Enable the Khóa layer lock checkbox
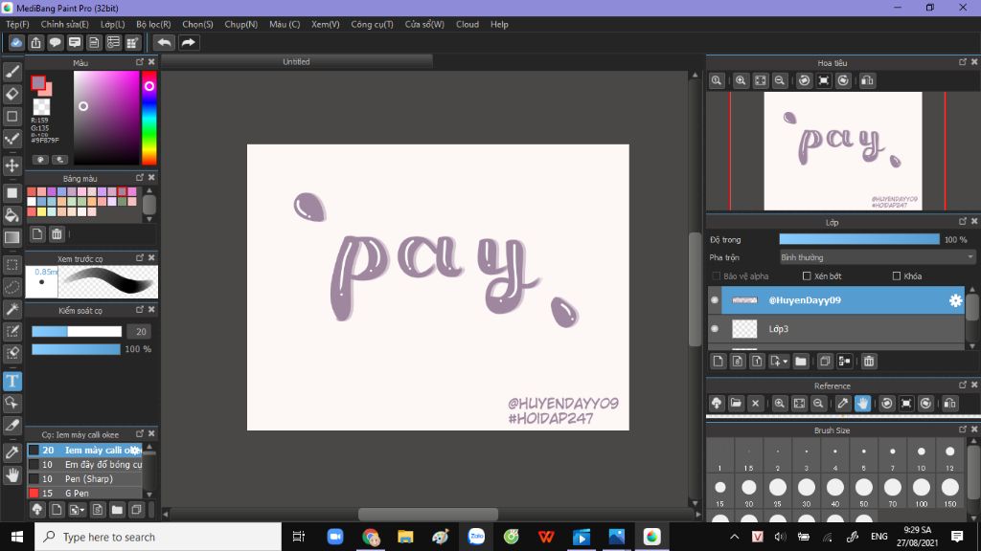981x551 pixels. pyautogui.click(x=897, y=276)
